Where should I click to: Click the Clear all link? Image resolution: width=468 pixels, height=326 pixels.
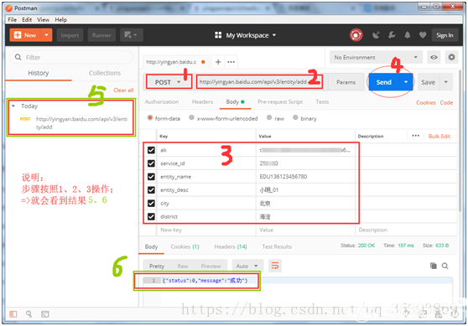(123, 90)
